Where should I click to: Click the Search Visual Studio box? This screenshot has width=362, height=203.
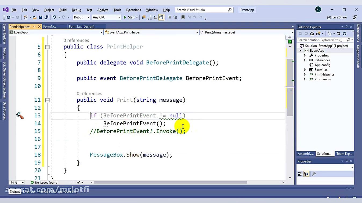204,10
